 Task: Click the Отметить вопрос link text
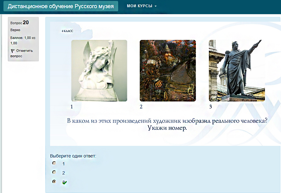(24, 51)
